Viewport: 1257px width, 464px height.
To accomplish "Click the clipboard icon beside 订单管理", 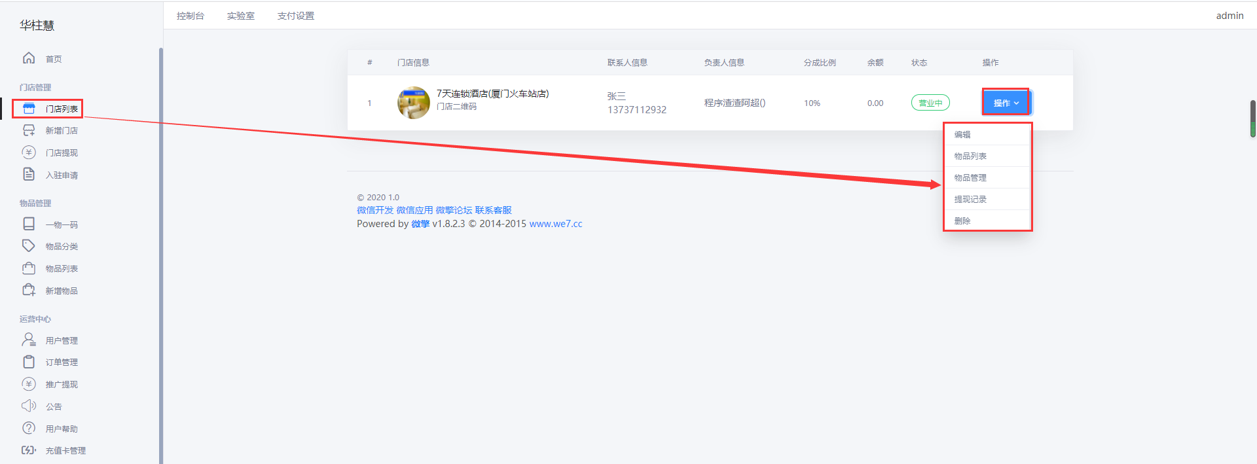I will (x=29, y=362).
